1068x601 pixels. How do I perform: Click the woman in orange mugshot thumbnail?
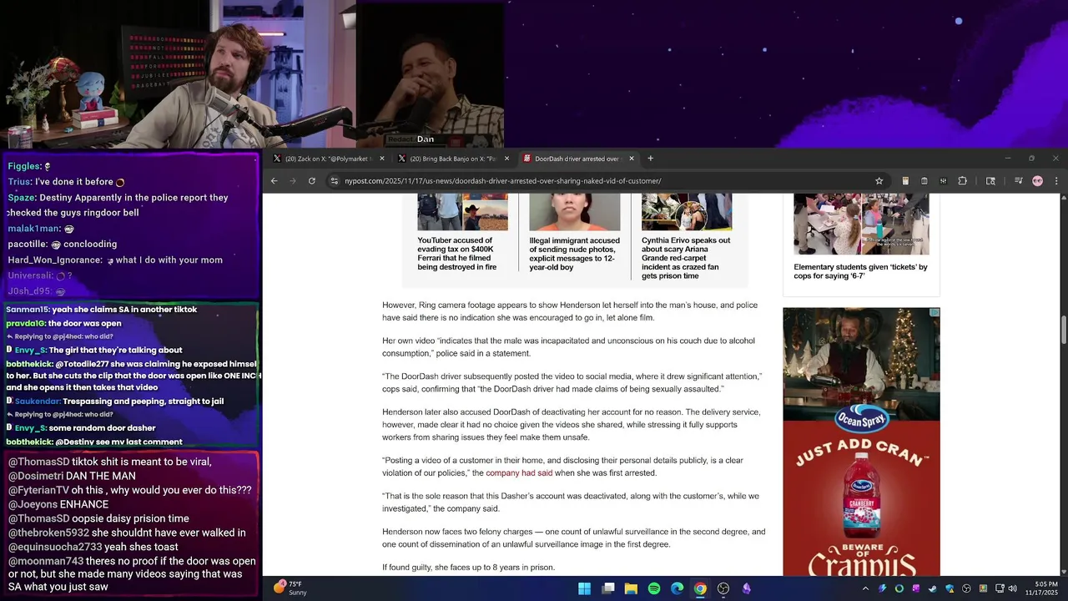tap(574, 212)
